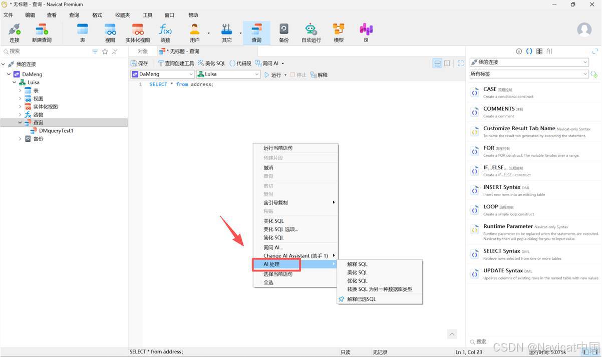
Task: Select the 查询 (Query) toolbar icon
Action: 256,33
